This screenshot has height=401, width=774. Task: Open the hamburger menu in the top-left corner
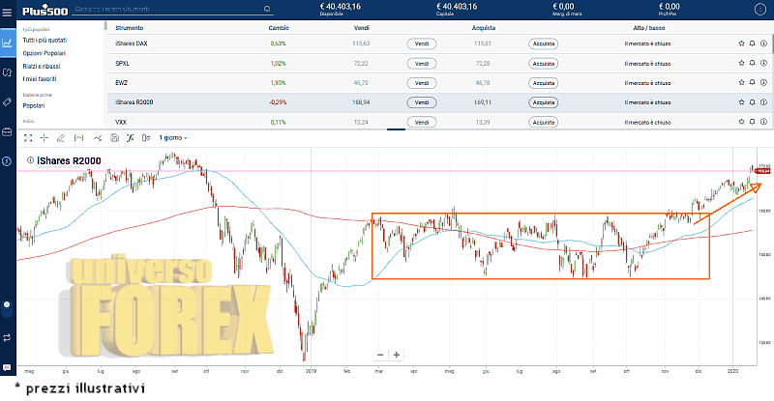point(7,13)
